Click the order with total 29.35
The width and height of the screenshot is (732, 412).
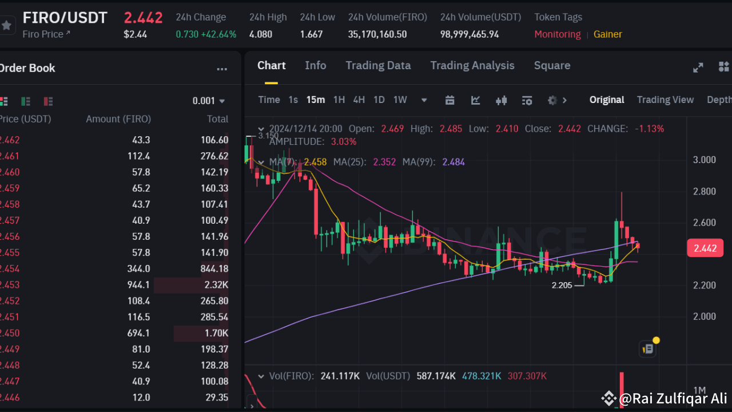217,398
